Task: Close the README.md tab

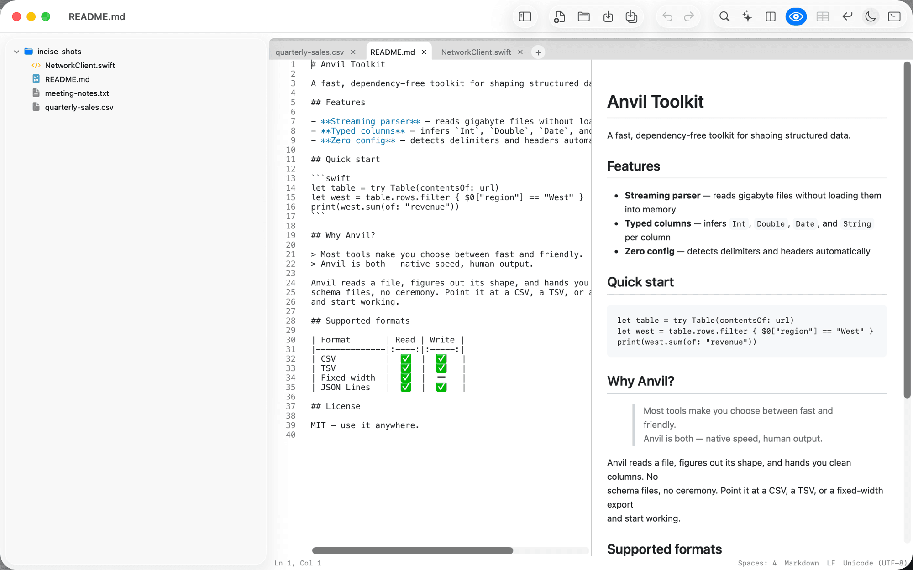Action: (424, 52)
